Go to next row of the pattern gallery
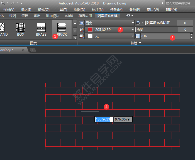195x160 pixels. click(75, 31)
